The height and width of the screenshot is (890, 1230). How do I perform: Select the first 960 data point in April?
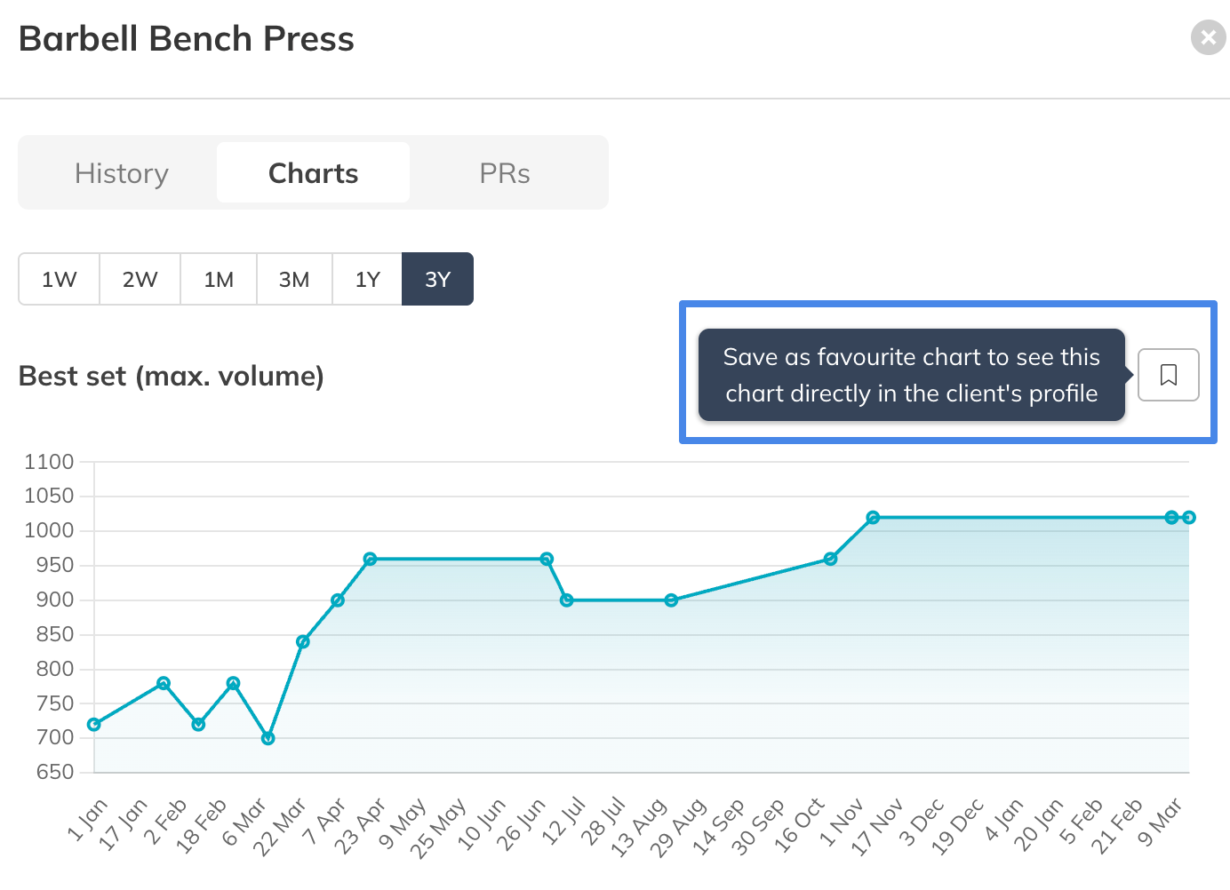pyautogui.click(x=371, y=560)
